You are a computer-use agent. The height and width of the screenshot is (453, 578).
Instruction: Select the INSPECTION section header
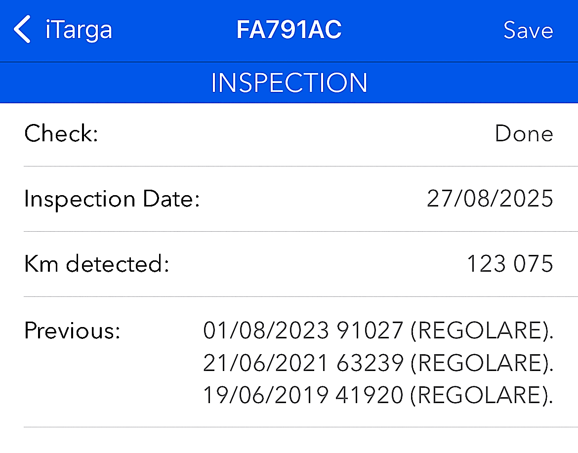click(x=289, y=82)
